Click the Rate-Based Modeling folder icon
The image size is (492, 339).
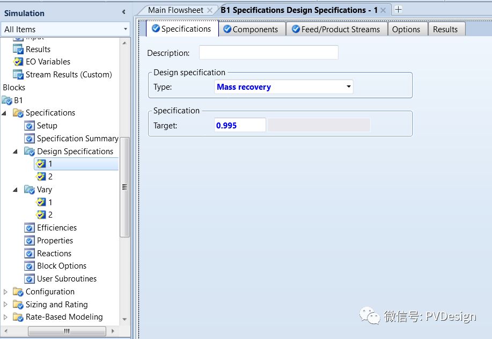tap(18, 318)
